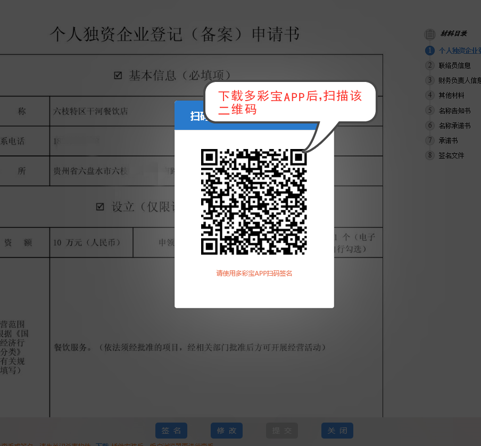This screenshot has height=446, width=481.
Task: Click the 修改 button
Action: coord(226,431)
